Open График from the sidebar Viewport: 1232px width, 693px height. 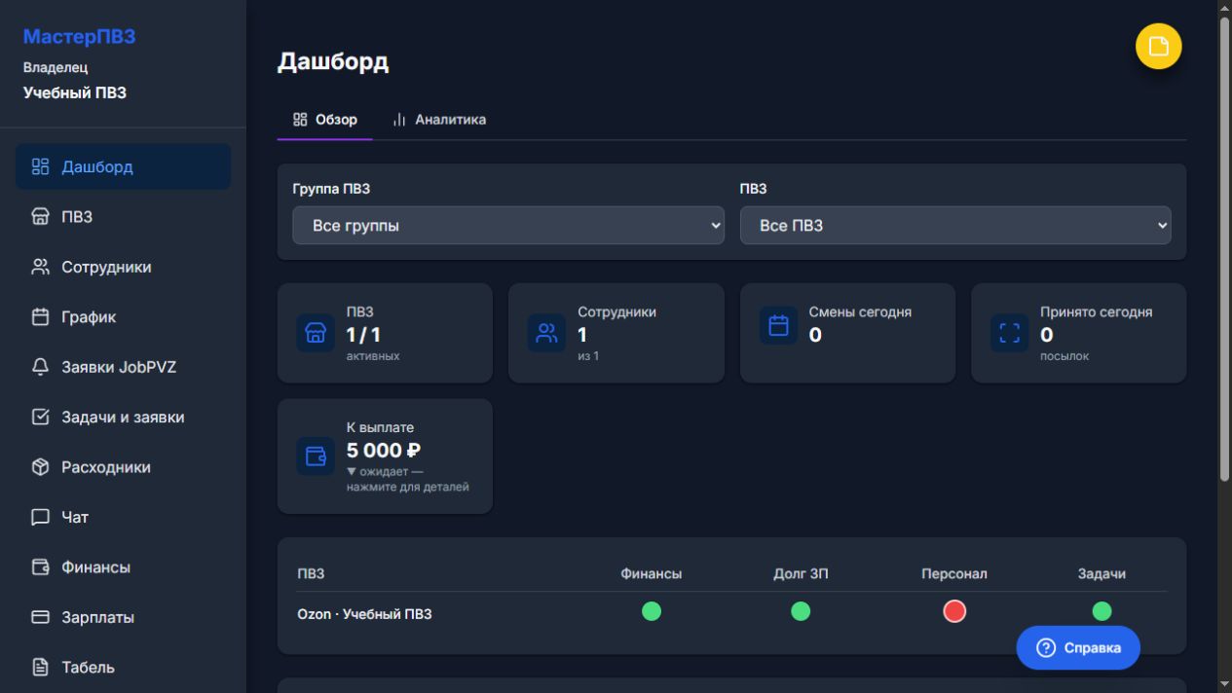coord(123,317)
